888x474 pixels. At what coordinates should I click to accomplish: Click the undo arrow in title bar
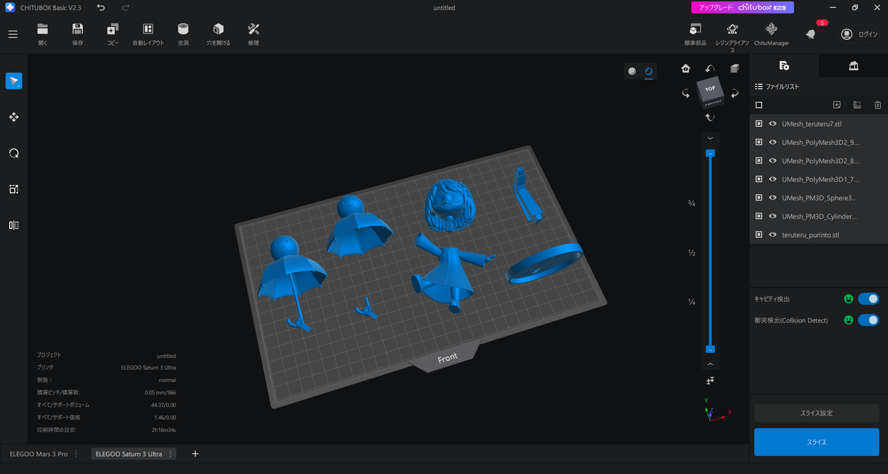coord(101,8)
